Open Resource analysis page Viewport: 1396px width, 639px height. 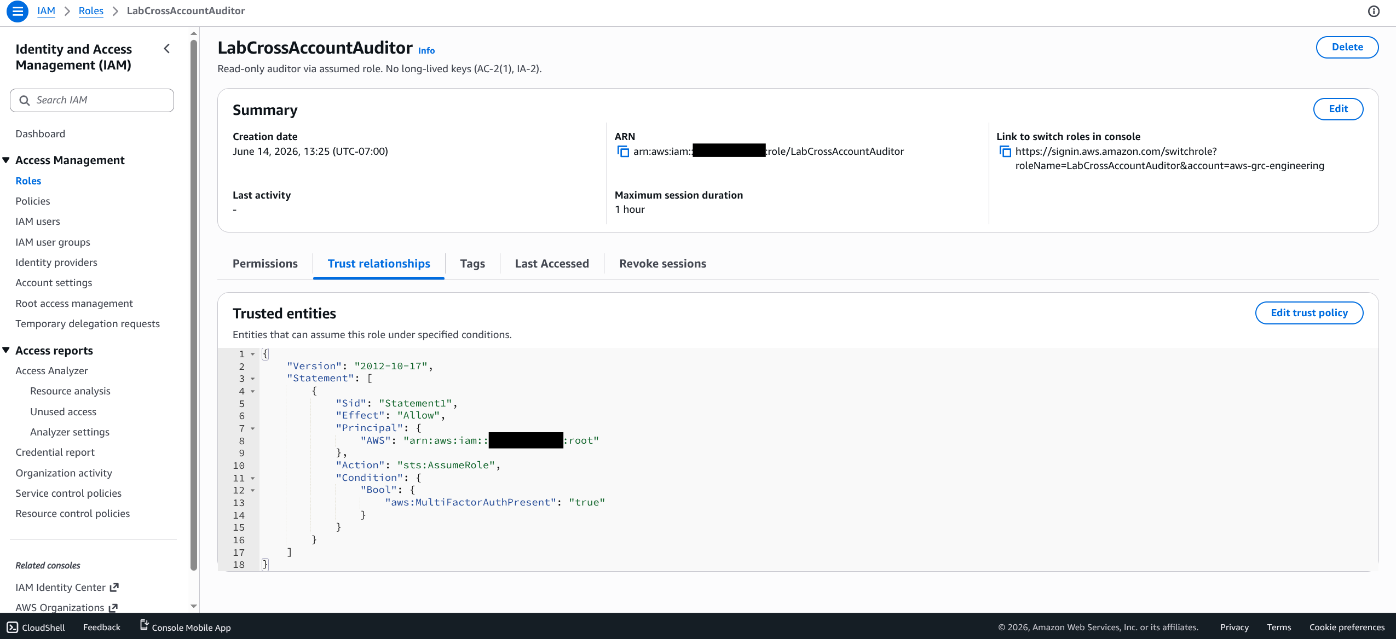(70, 391)
